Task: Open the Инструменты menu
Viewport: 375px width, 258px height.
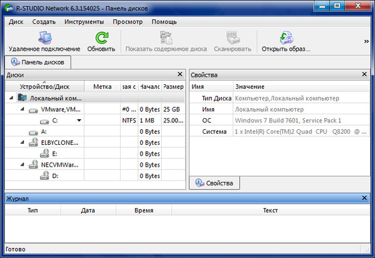Action: point(84,22)
